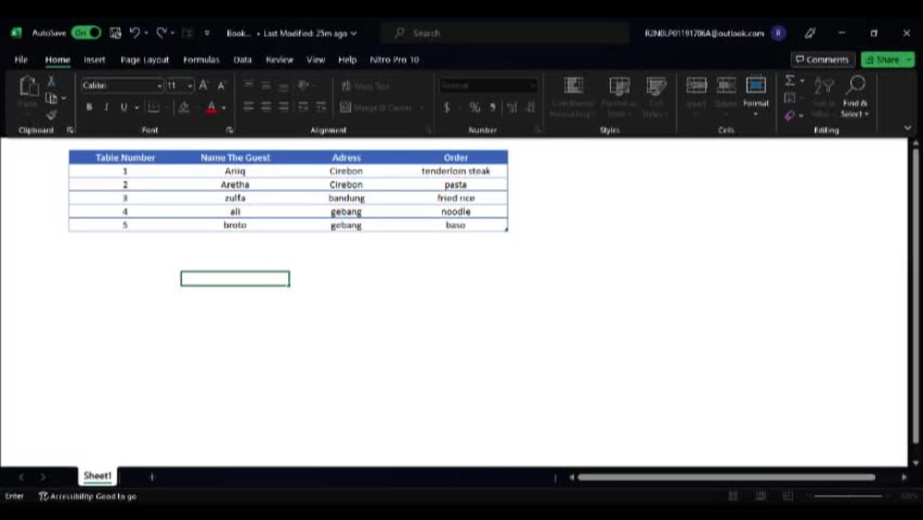Click the AutoSum sigma icon

790,80
